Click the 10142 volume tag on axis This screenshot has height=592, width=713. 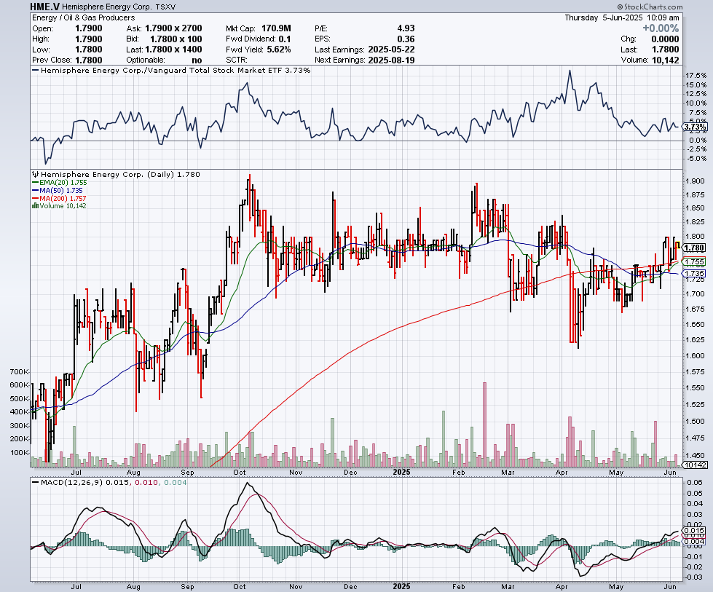click(x=696, y=465)
